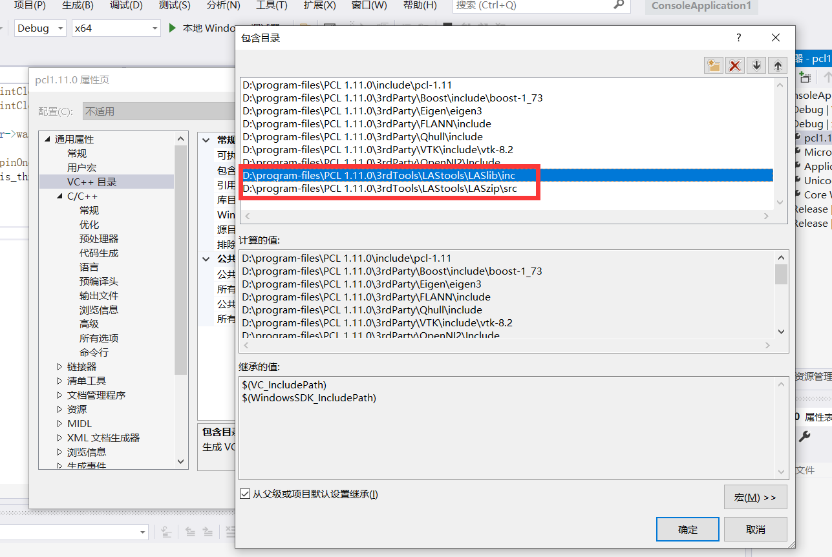
Task: Add a new include directory line
Action: coord(713,65)
